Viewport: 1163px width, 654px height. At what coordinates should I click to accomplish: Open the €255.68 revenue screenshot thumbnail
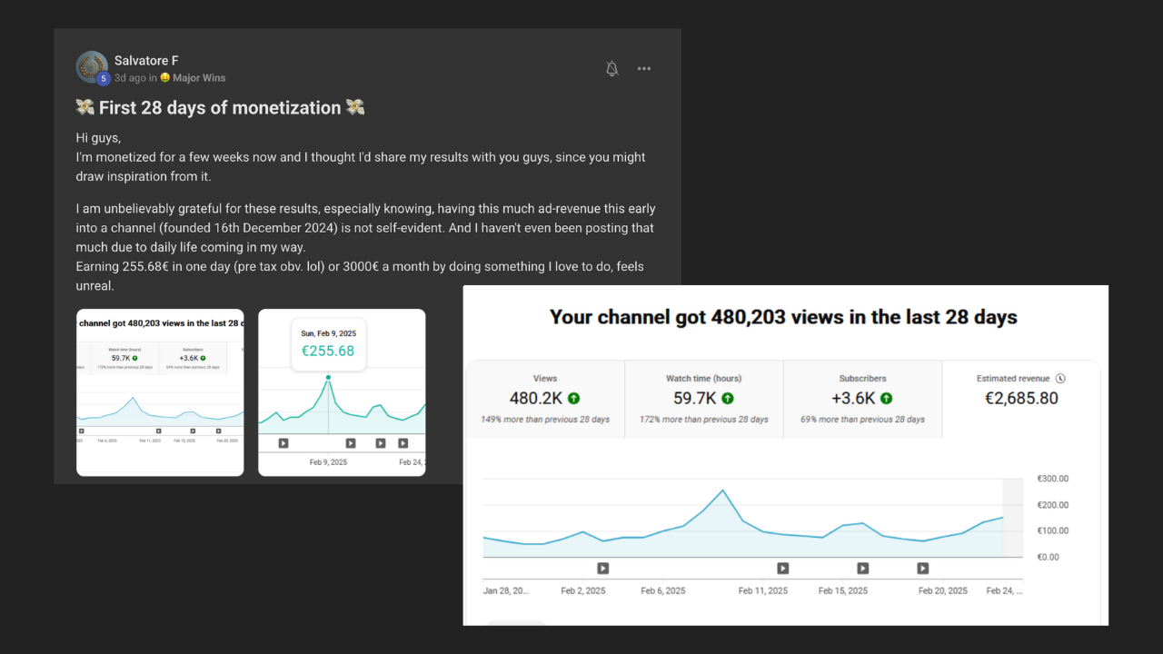coord(342,391)
